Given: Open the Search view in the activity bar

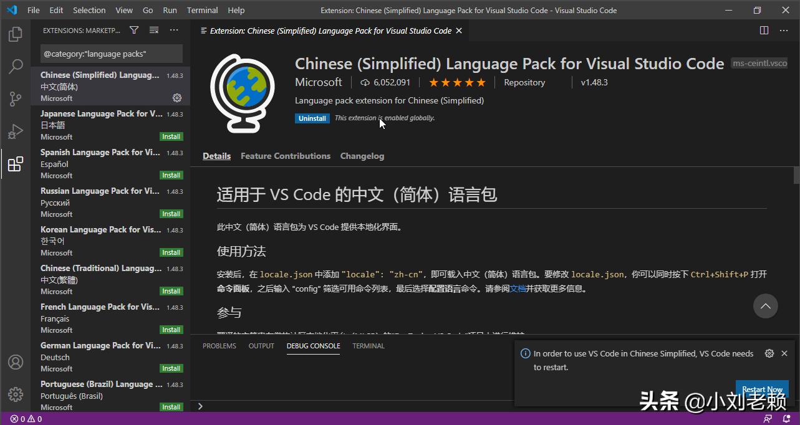Looking at the screenshot, I should 15,66.
